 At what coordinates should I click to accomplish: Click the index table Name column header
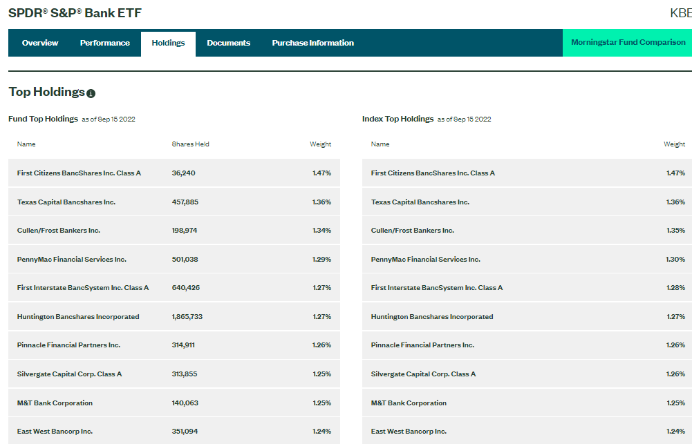380,144
